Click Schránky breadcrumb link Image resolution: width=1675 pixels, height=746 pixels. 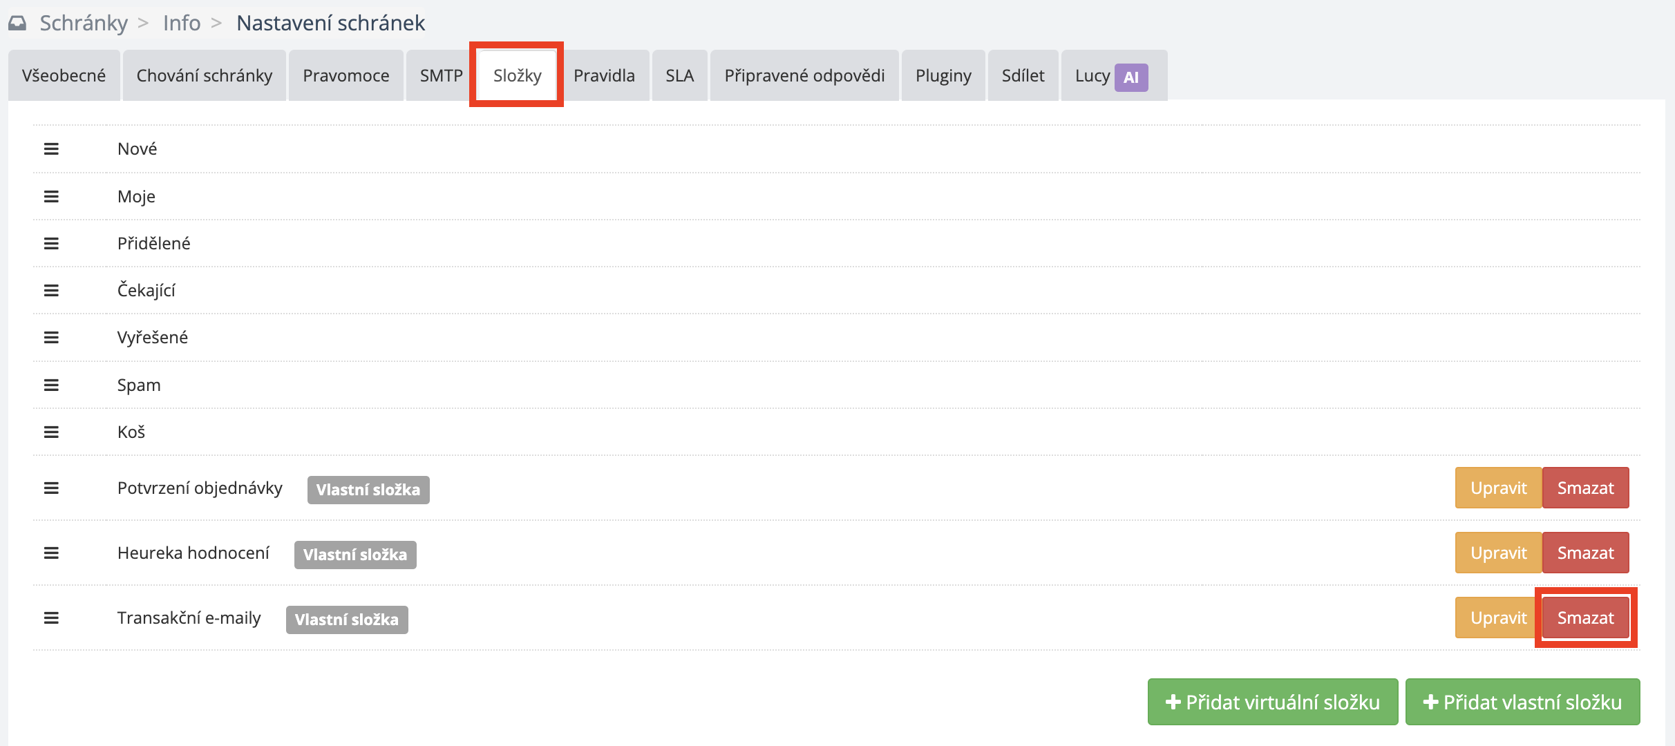(84, 23)
